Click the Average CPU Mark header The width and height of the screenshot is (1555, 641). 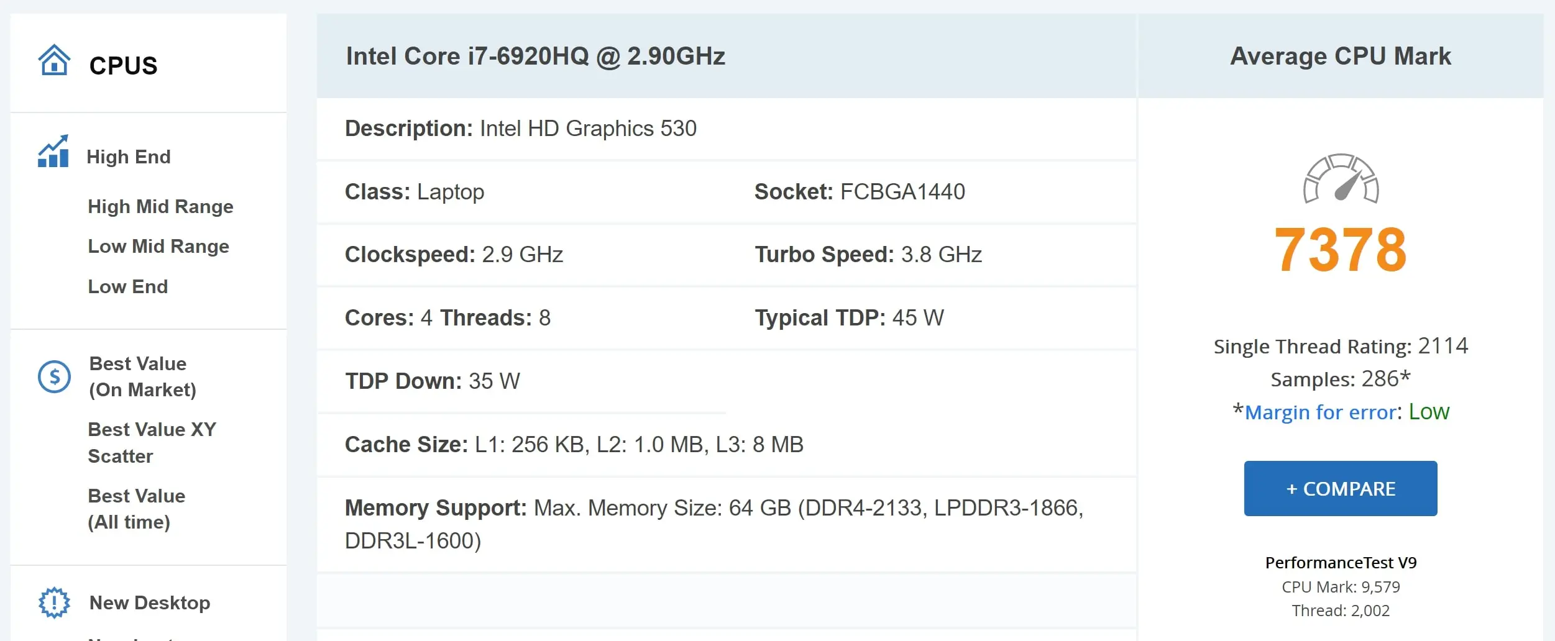point(1341,56)
